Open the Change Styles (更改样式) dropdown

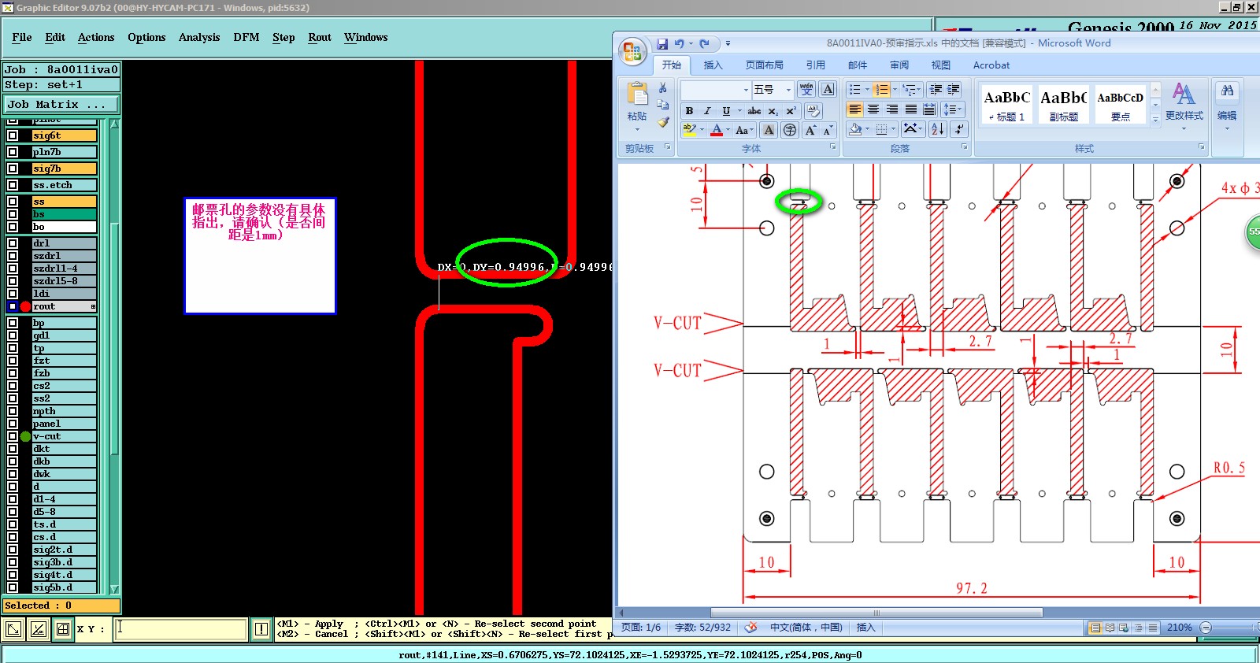[1184, 106]
